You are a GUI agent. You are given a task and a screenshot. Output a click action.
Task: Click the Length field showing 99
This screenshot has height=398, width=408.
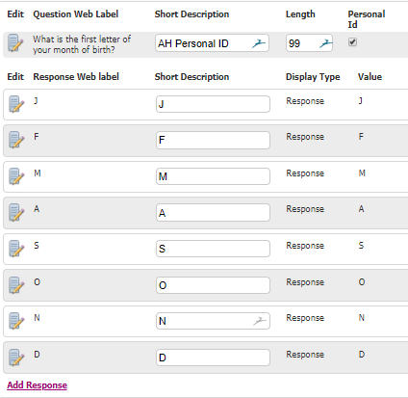(309, 43)
